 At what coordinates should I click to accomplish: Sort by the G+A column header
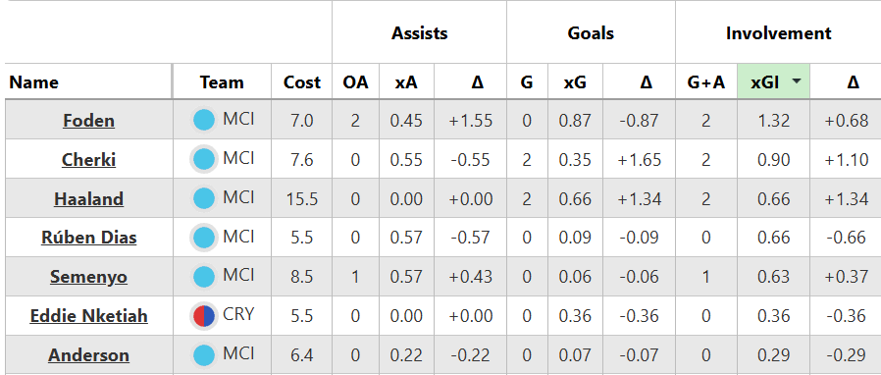(x=705, y=82)
